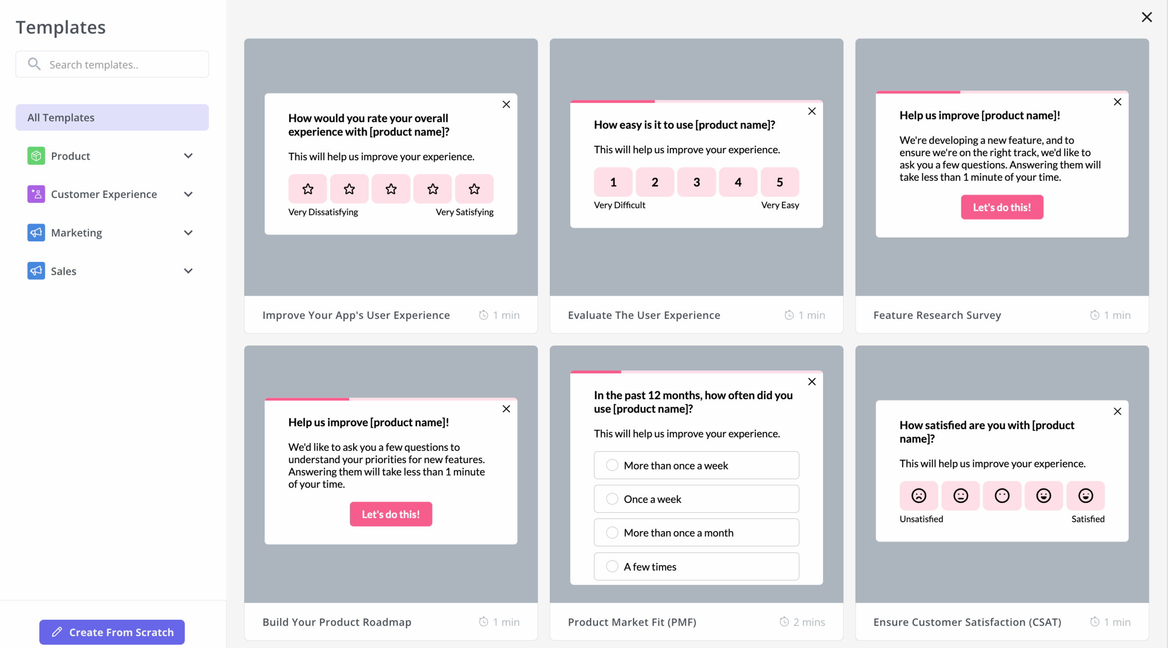Expand the Customer Experience chevron
The height and width of the screenshot is (648, 1168).
[x=188, y=194]
